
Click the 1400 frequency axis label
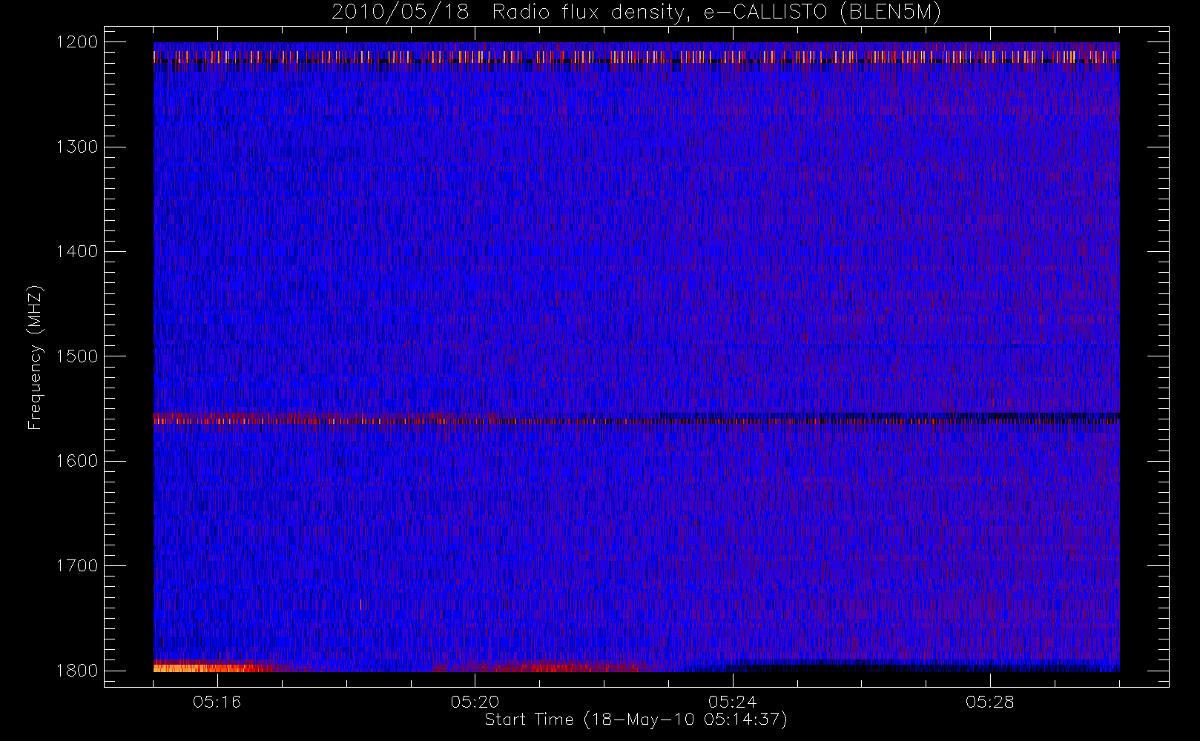[x=78, y=251]
